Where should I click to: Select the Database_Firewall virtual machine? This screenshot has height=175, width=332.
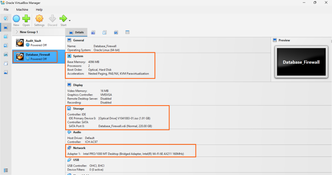[39, 56]
